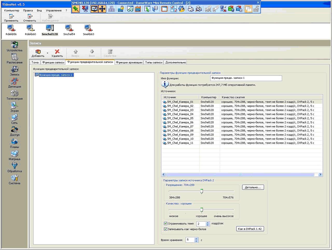
Task: Click DameWare printer icon
Action: [x=191, y=9]
